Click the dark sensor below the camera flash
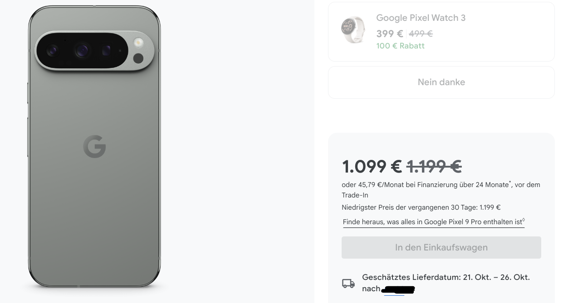Image resolution: width=568 pixels, height=303 pixels. tap(138, 58)
